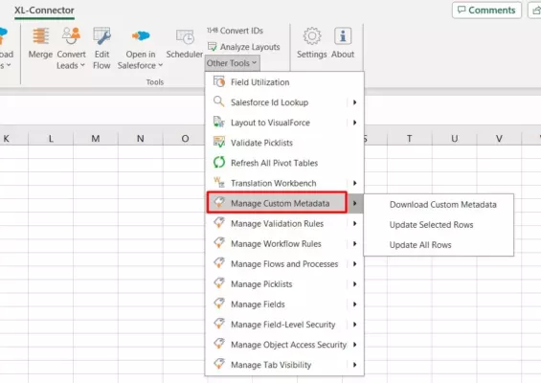541x383 pixels.
Task: Click the Manage Fields icon
Action: point(219,304)
